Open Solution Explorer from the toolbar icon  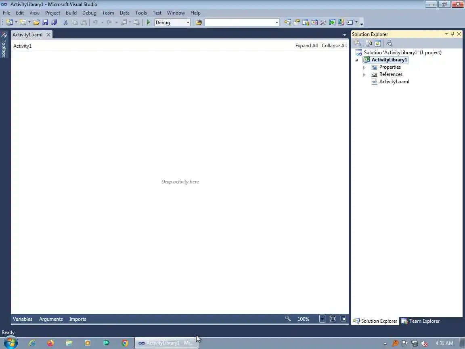pos(287,22)
